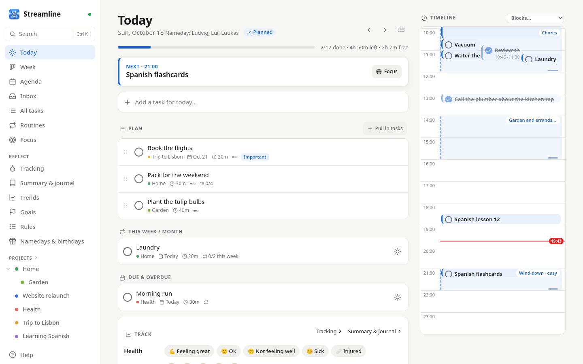Grab drag handle for Plant the tulip bulbs
Viewport: 583px width, 364px height.
click(126, 205)
